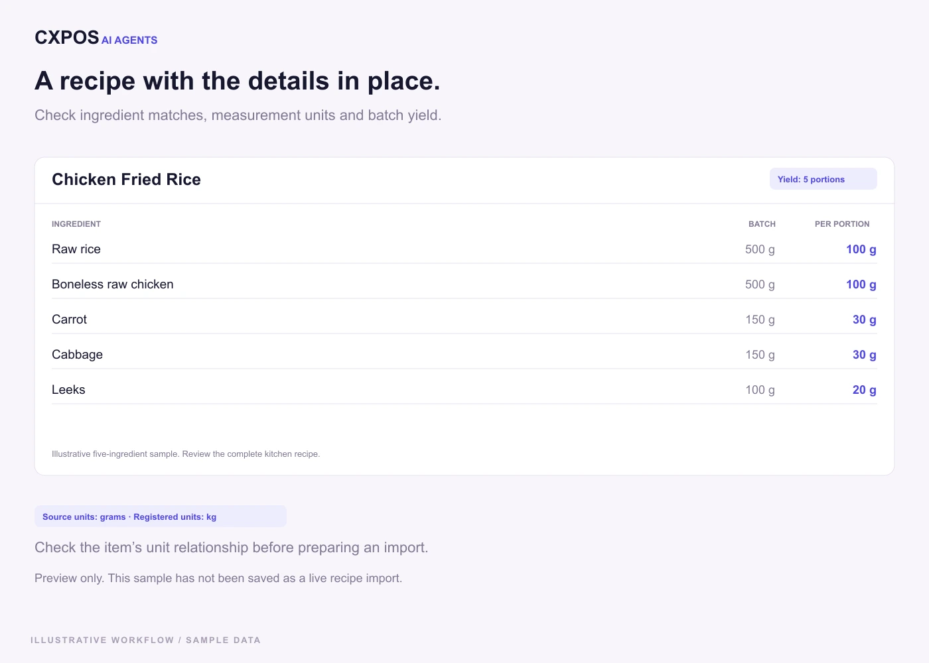Click the Raw rice batch amount 500 g
This screenshot has height=663, width=929.
pyautogui.click(x=760, y=249)
